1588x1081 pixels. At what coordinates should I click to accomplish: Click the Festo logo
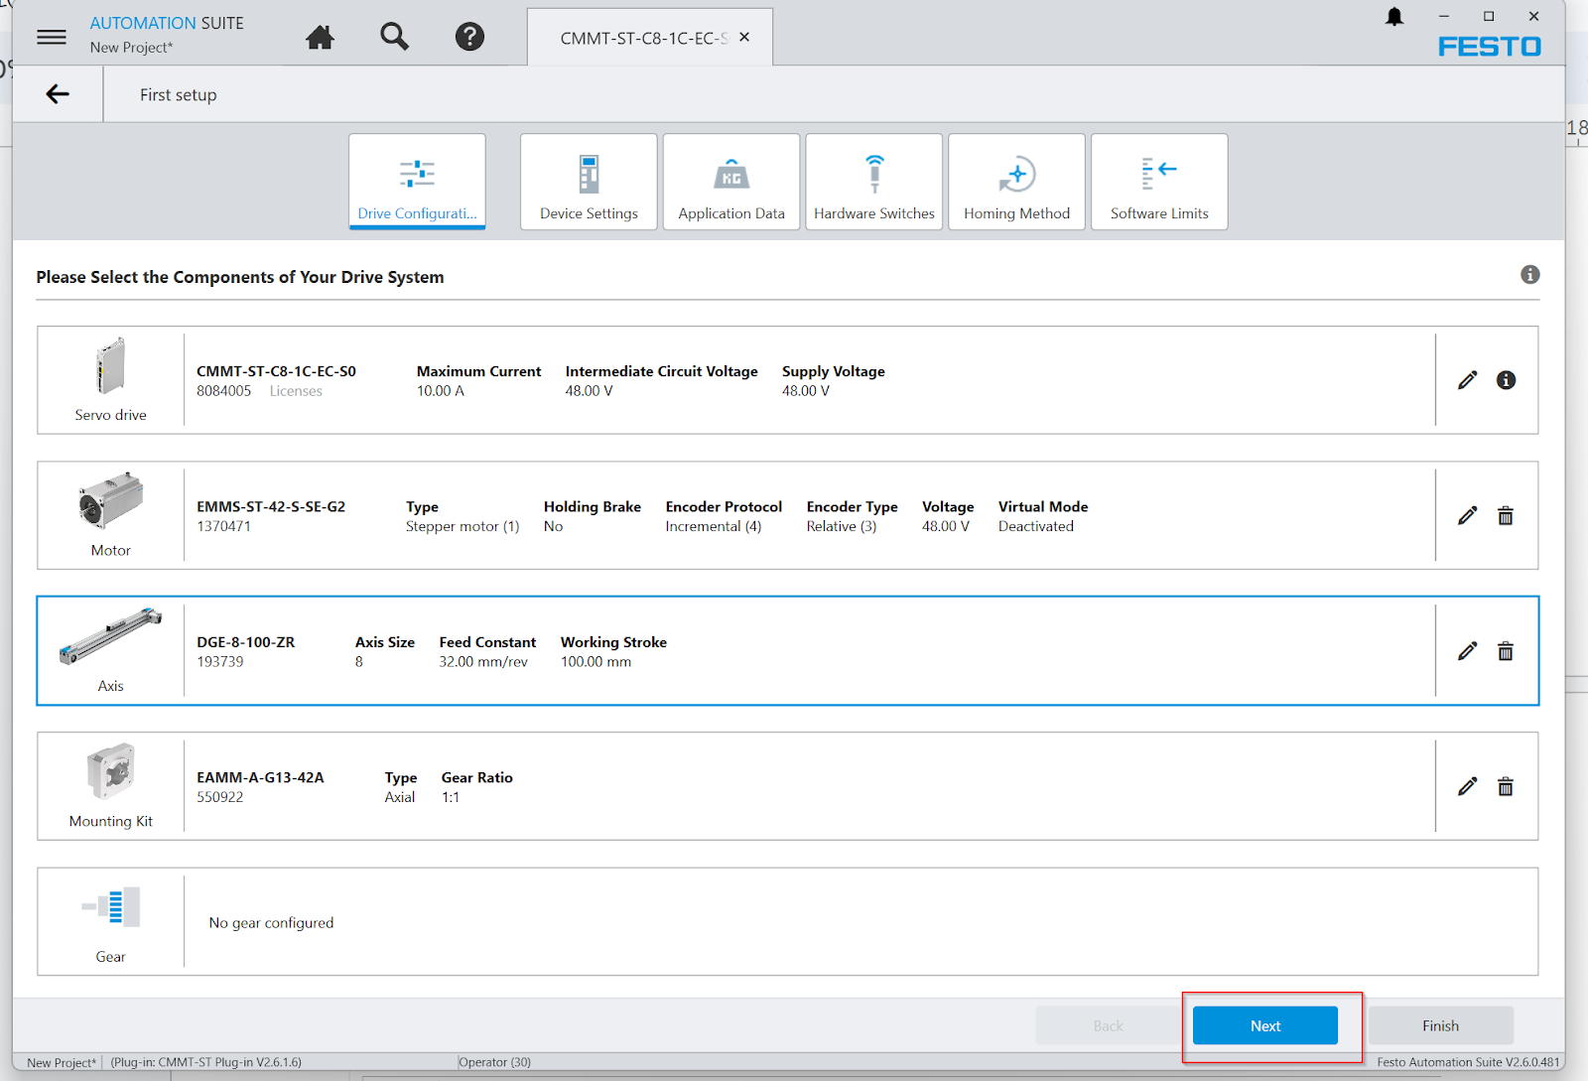coord(1490,47)
